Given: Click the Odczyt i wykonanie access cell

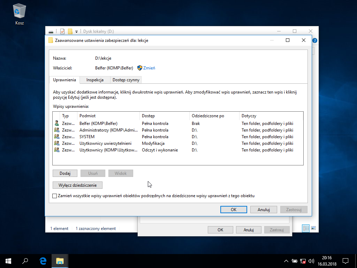Looking at the screenshot, I should [160, 150].
